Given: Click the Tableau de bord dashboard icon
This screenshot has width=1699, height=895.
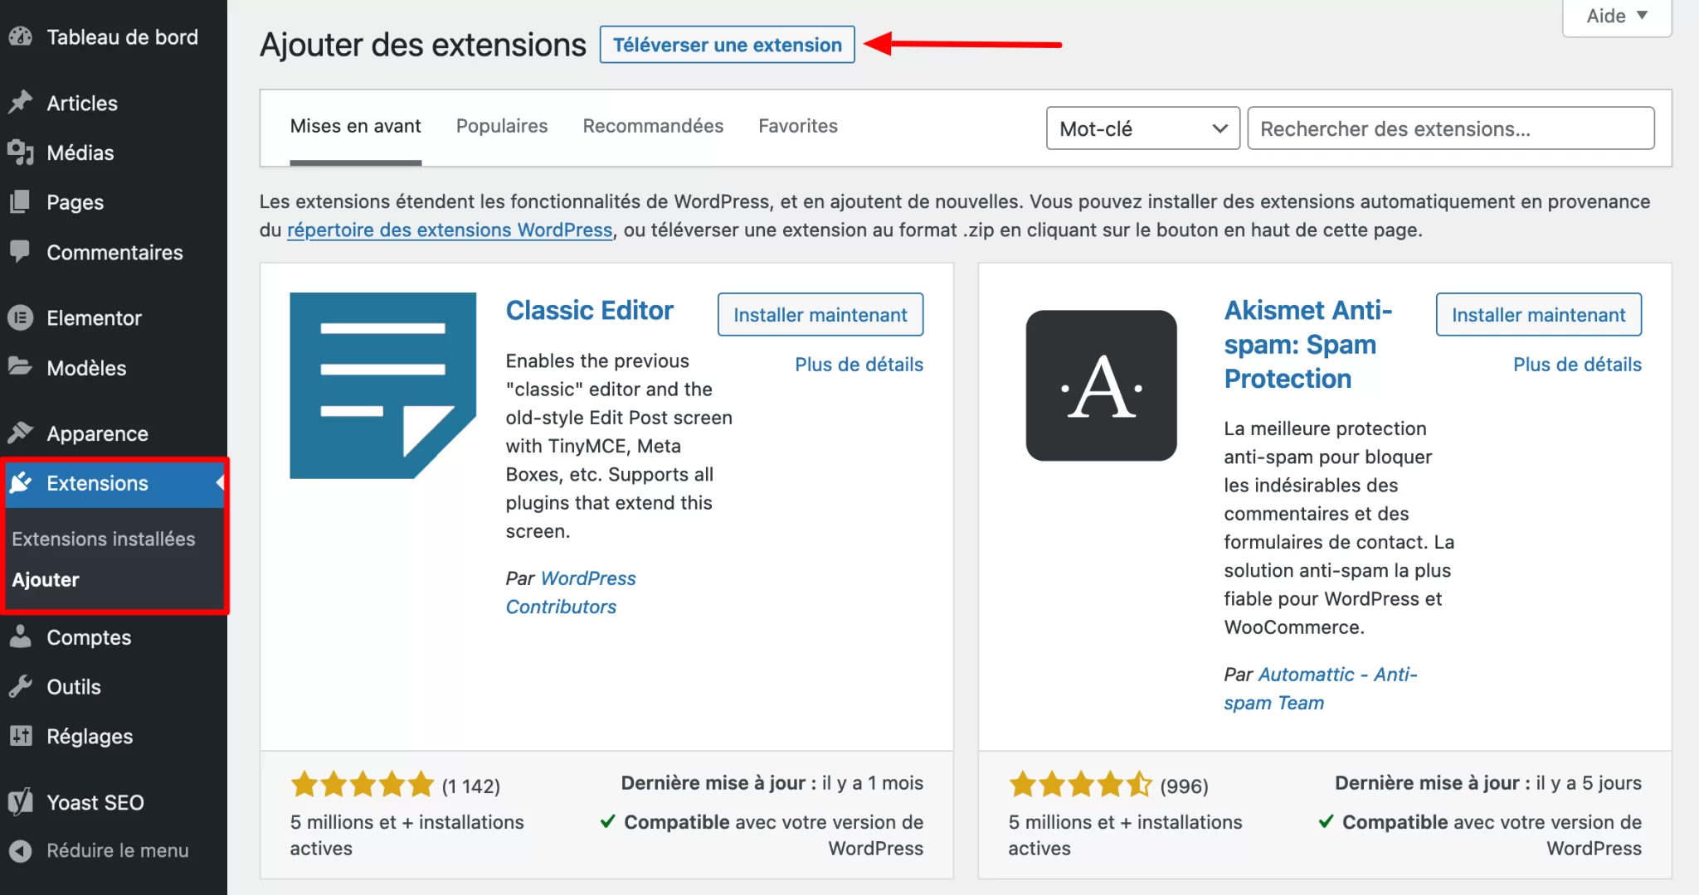Looking at the screenshot, I should coord(21,36).
